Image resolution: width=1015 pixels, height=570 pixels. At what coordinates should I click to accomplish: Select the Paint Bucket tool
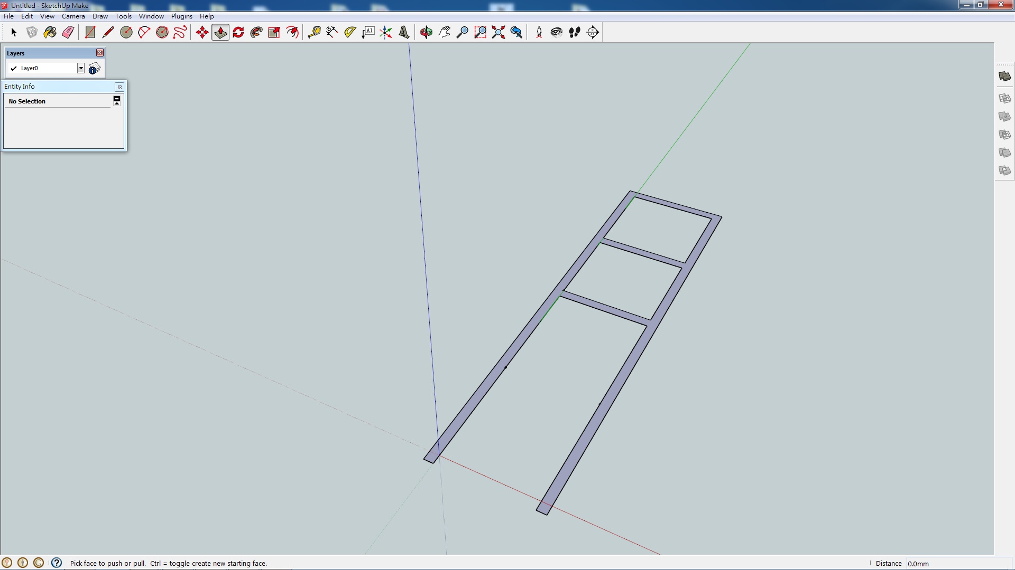point(50,32)
